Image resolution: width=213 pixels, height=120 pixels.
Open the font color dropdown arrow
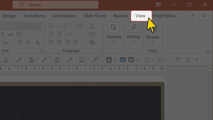12,59
